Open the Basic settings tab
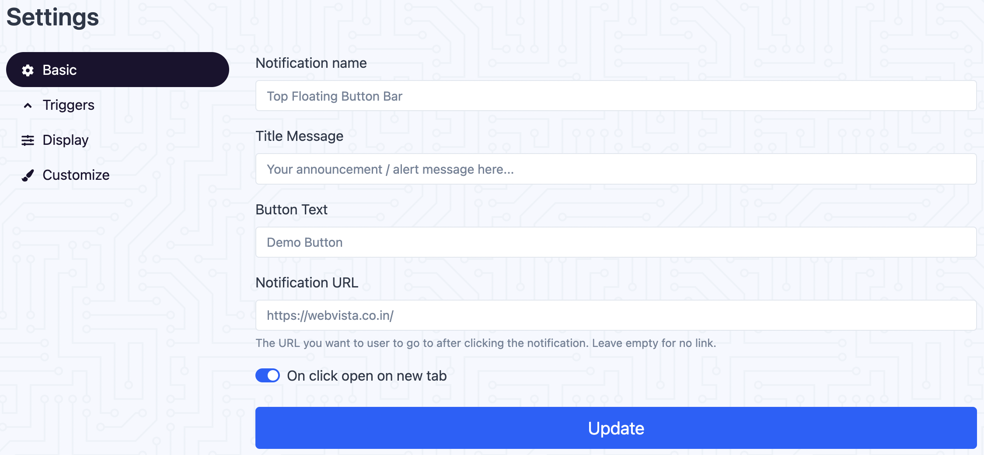The image size is (984, 455). [118, 70]
